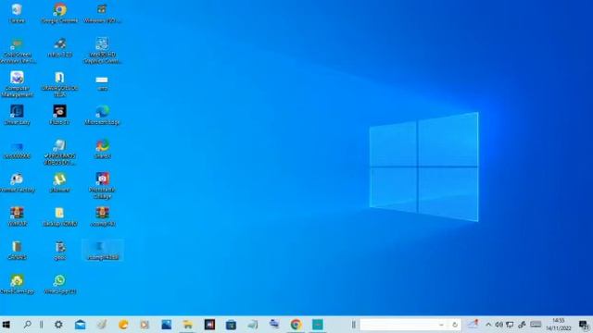Open the teal app in taskbar

point(318,325)
